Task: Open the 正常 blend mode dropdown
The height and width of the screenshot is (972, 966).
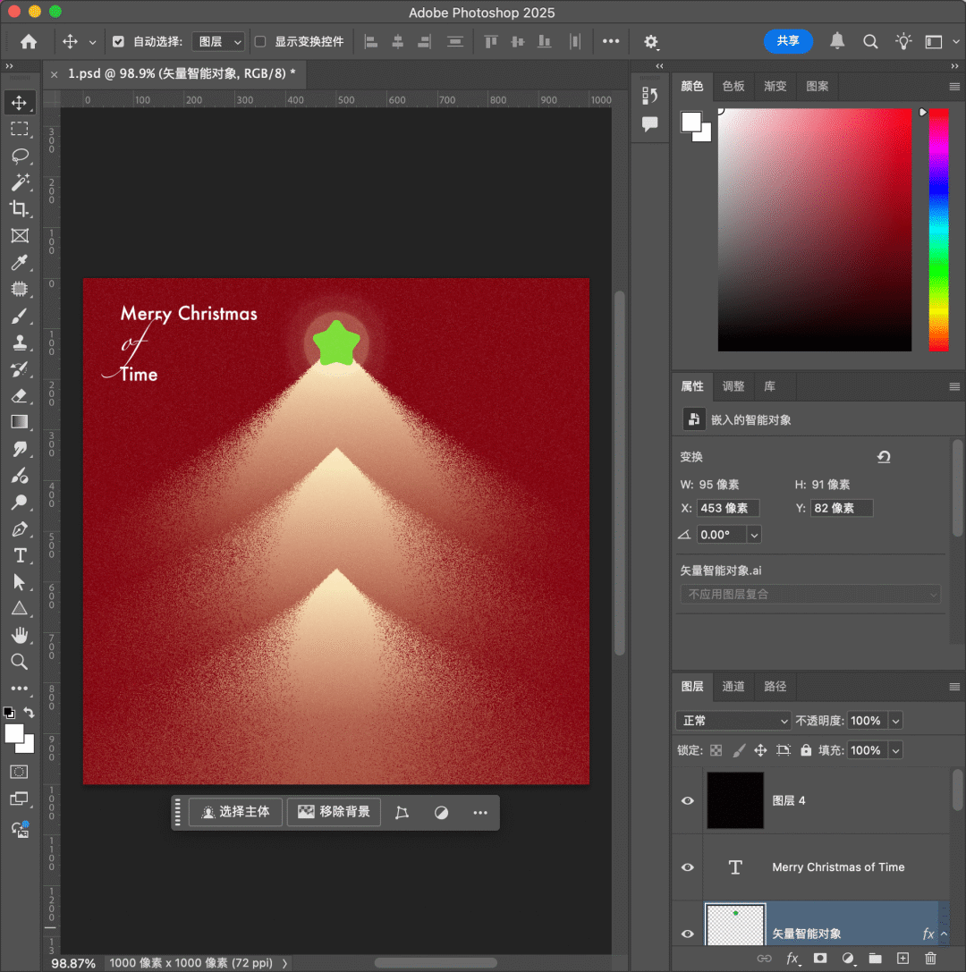Action: coord(733,721)
